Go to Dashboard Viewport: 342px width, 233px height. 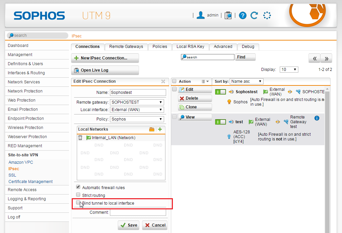pyautogui.click(x=18, y=46)
